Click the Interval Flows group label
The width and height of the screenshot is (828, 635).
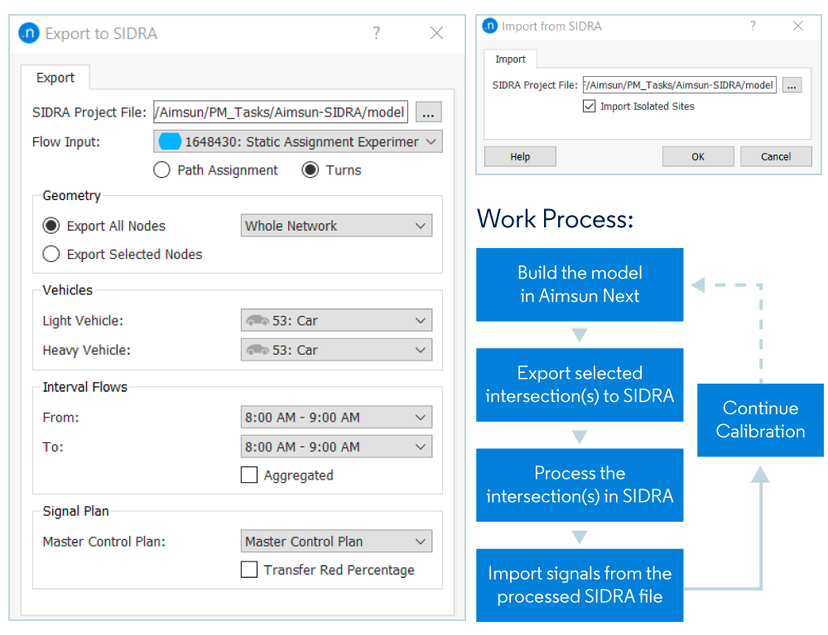(x=85, y=387)
